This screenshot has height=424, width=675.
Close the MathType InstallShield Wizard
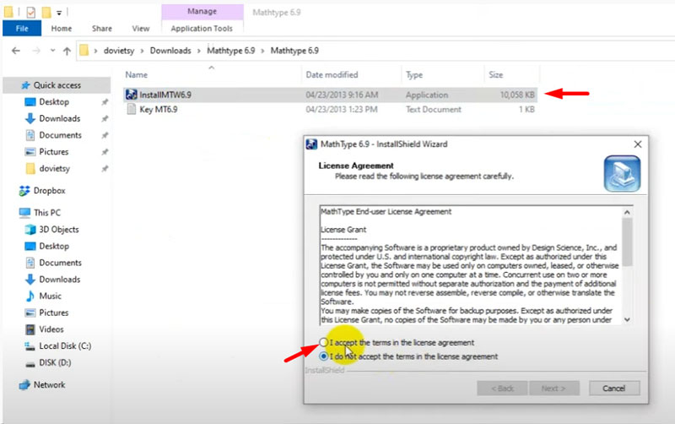tap(638, 144)
